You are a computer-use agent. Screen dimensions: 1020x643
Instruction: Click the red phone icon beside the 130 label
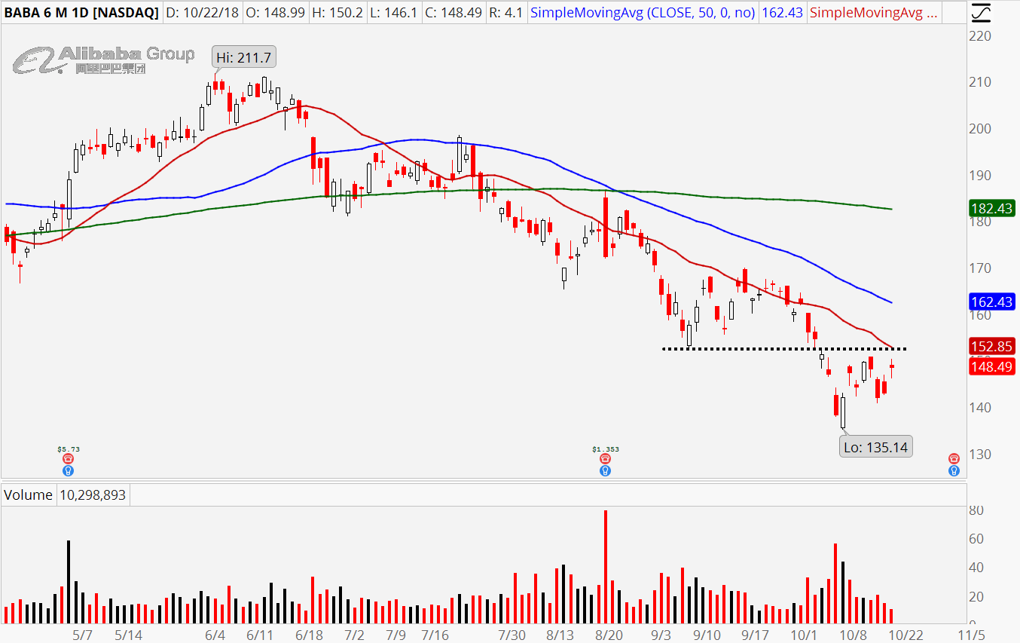pos(954,458)
